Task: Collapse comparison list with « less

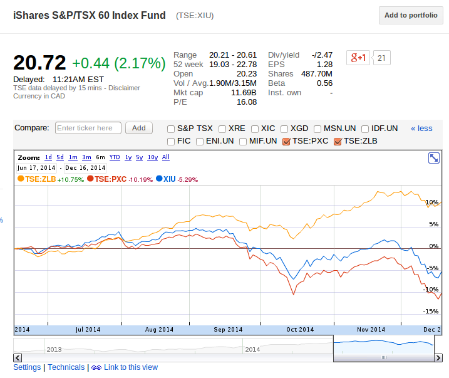Action: (421, 129)
